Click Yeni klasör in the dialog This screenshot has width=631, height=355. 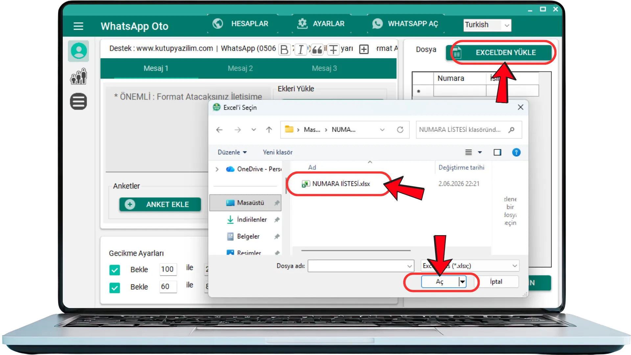[x=278, y=152]
